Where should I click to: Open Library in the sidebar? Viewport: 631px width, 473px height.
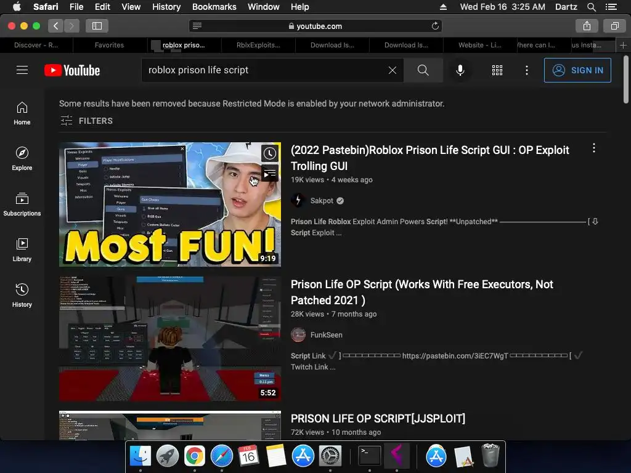point(22,250)
